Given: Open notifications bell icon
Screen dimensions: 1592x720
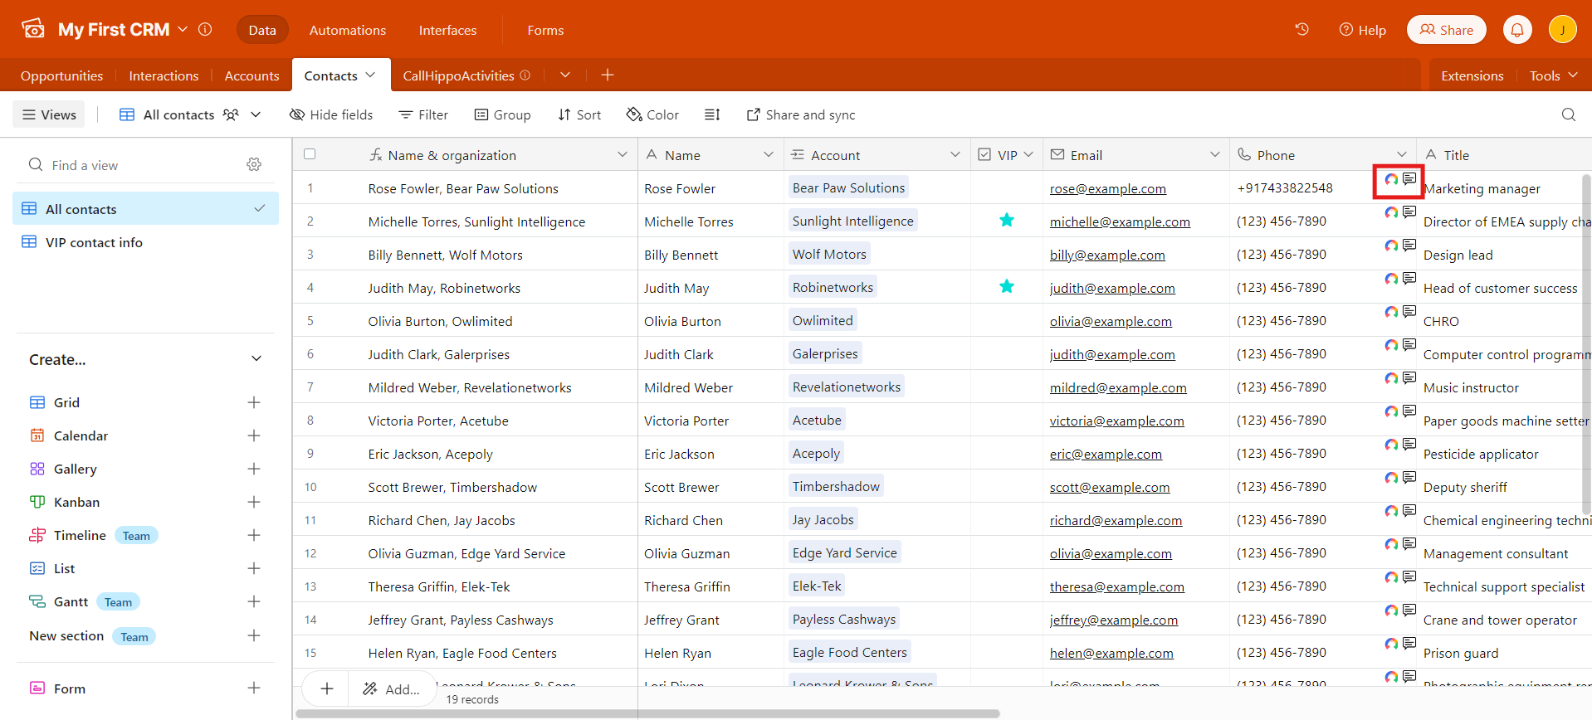Looking at the screenshot, I should (1517, 30).
